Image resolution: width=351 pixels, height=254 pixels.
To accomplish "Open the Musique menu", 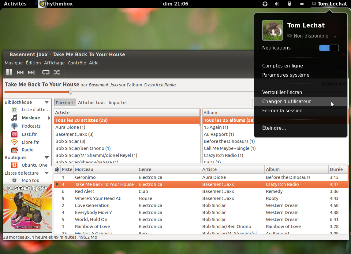I will [14, 63].
